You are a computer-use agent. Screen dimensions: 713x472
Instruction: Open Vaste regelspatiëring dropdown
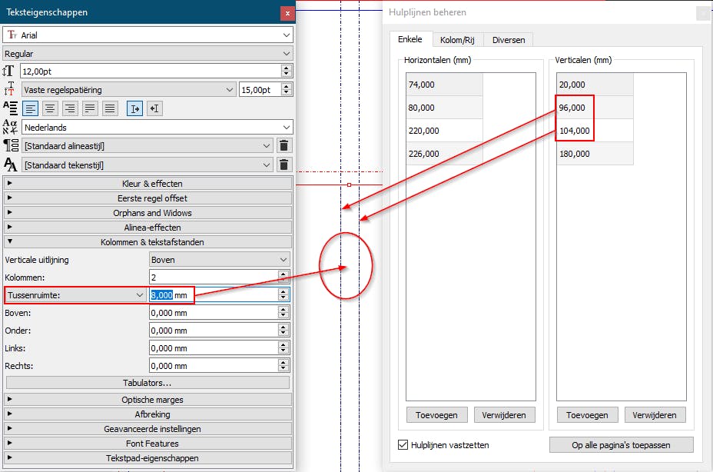[128, 90]
